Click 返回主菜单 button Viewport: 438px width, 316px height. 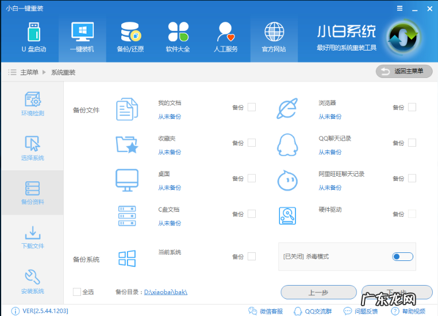click(x=404, y=71)
